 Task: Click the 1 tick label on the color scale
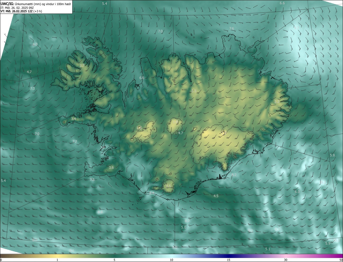click(x=57, y=260)
